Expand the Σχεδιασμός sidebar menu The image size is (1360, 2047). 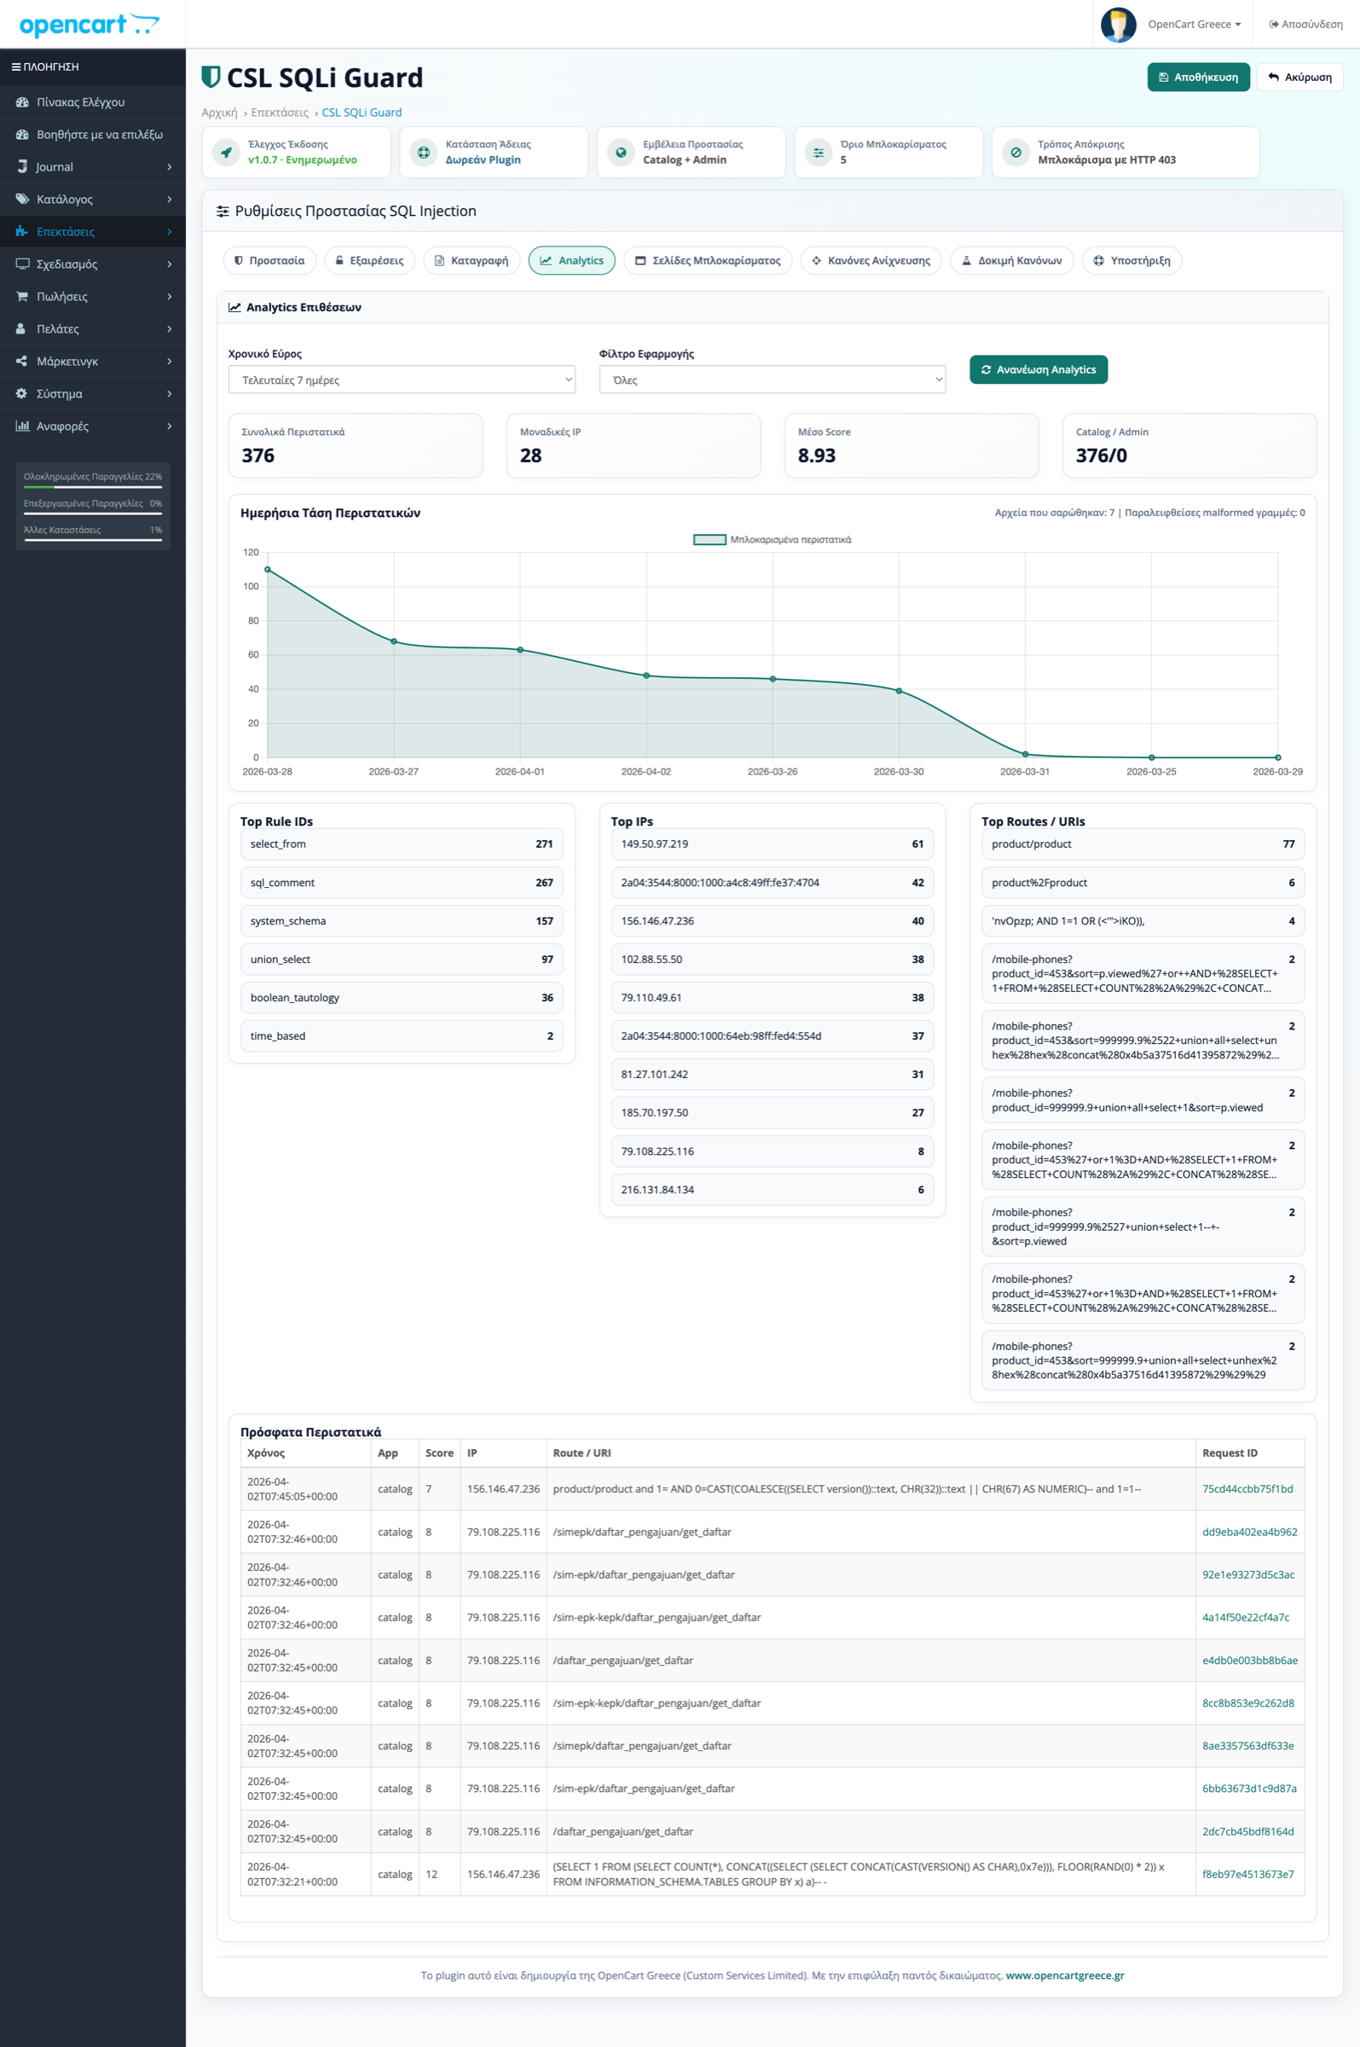(x=93, y=264)
